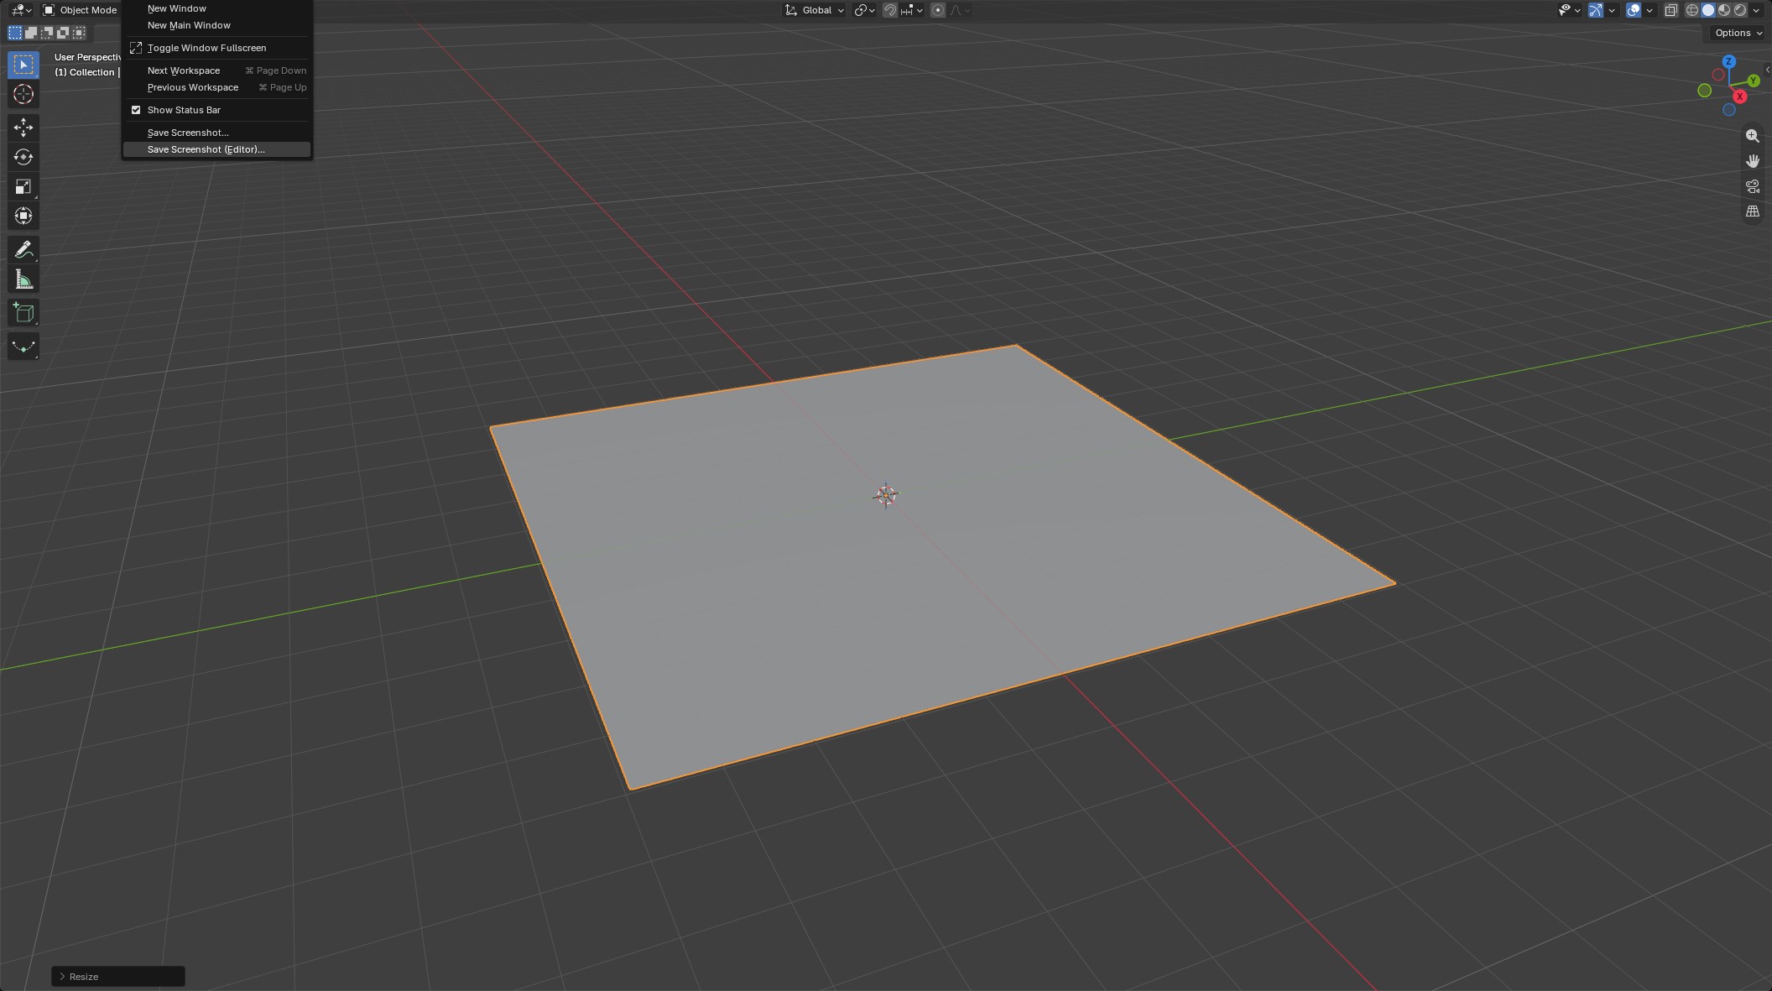
Task: Open the Options dropdown
Action: [x=1738, y=33]
